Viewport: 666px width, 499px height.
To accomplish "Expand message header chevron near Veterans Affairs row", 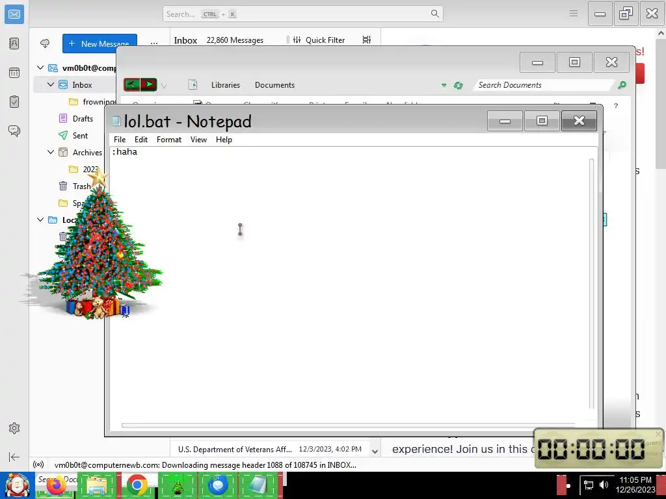I will coord(375,452).
